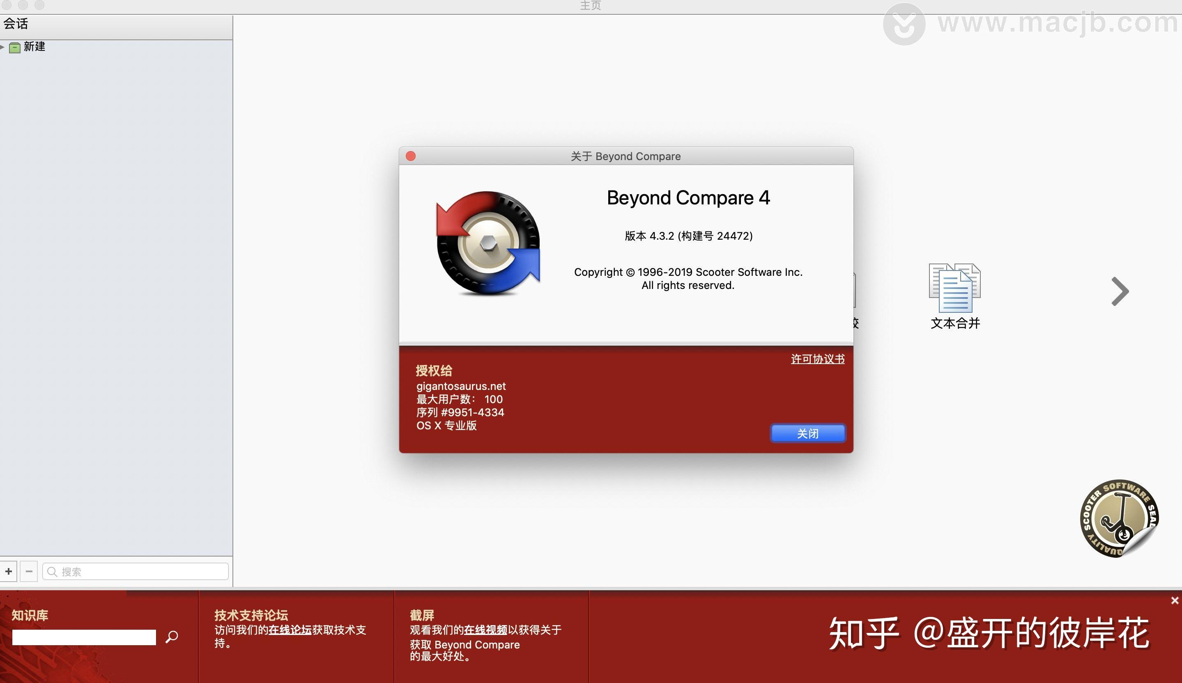Click the red close dot on About dialog

tap(410, 156)
